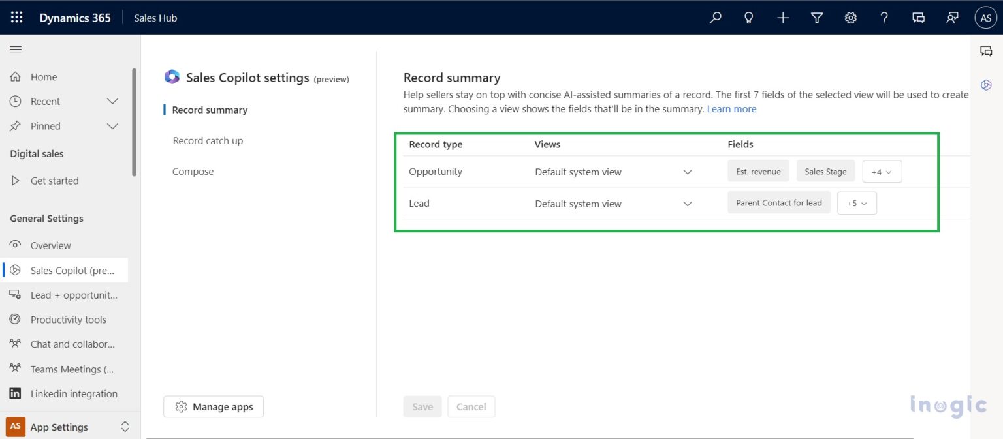1003x439 pixels.
Task: Select the Compose settings tab
Action: [x=193, y=171]
